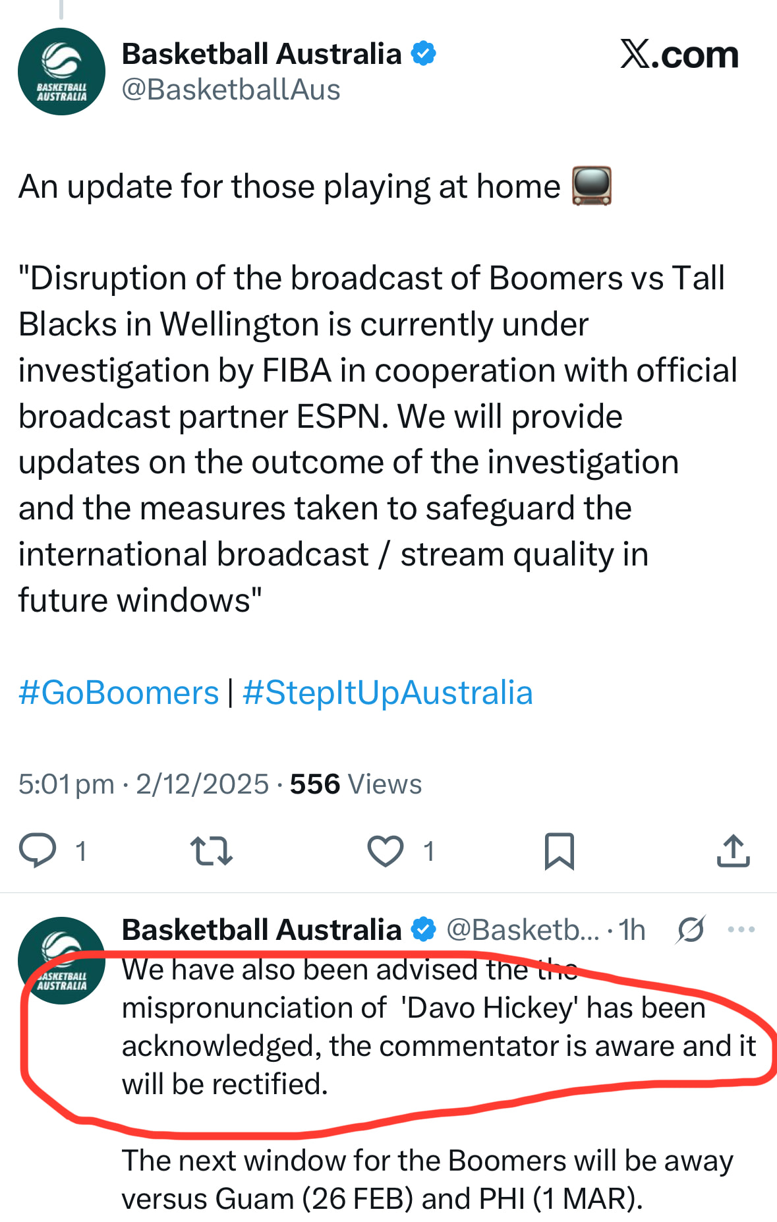The width and height of the screenshot is (777, 1222).
Task: Open Basketball Australia's main profile avatar
Action: click(x=61, y=71)
